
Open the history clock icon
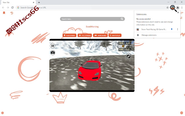click(12, 13)
